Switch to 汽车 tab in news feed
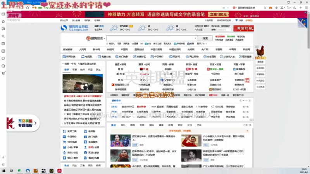 point(199,125)
